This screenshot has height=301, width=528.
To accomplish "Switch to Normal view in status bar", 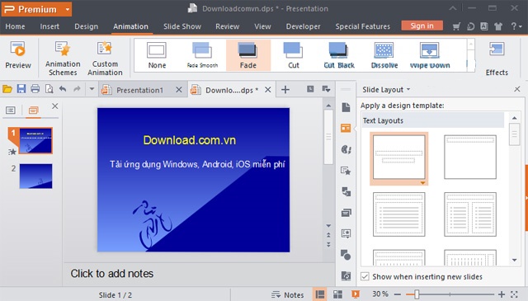I will pyautogui.click(x=320, y=294).
